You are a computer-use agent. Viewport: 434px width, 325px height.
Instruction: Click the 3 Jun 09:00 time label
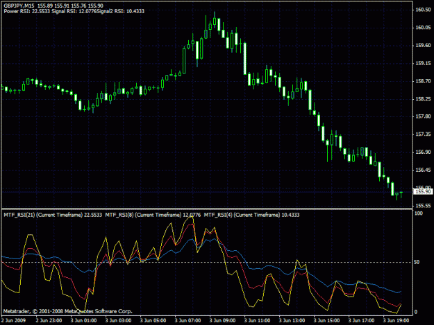coord(222,321)
